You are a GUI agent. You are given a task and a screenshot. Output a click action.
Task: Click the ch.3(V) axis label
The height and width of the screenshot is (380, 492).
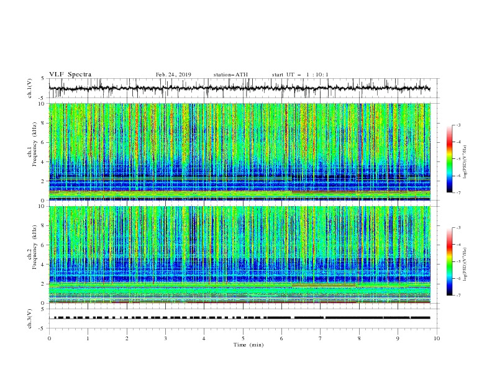30,319
